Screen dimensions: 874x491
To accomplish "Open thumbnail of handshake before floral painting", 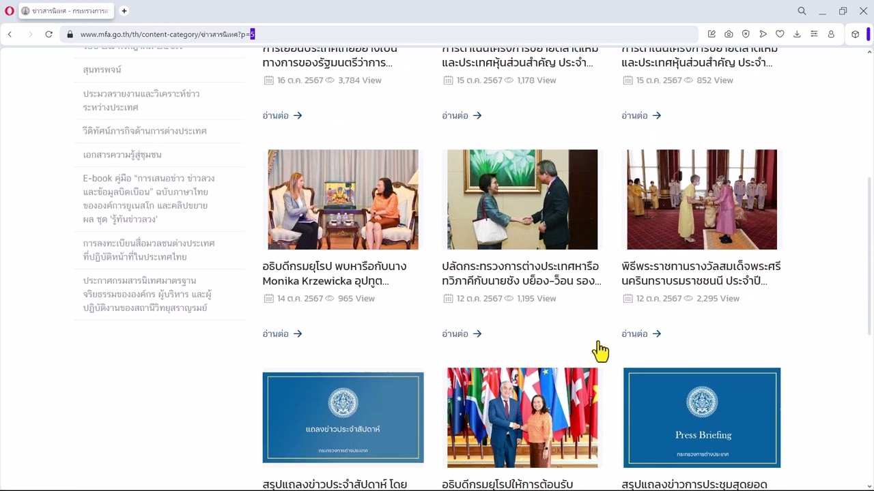I will [x=522, y=199].
